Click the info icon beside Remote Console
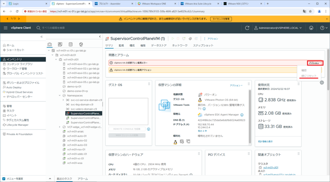330x182 pixels. 149,129
